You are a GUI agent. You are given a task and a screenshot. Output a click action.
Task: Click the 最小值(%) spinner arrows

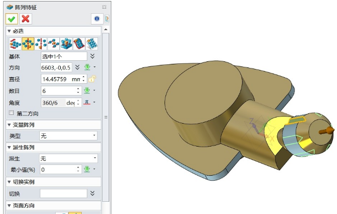click(x=78, y=170)
